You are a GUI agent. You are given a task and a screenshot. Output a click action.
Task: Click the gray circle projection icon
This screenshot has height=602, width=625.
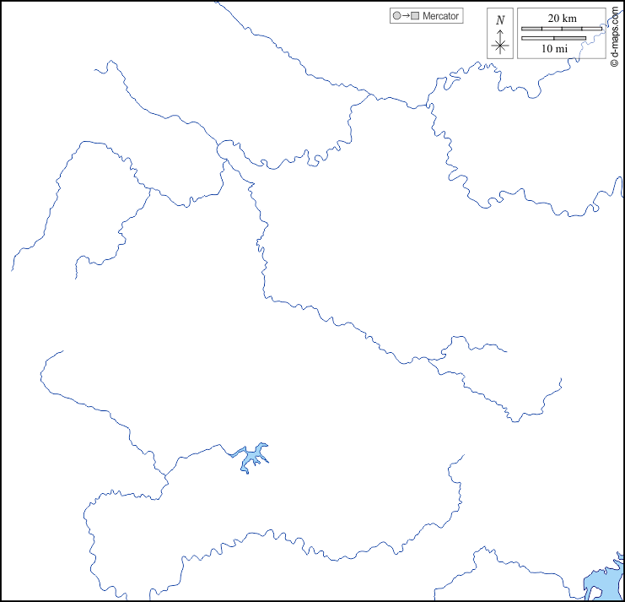(x=396, y=16)
